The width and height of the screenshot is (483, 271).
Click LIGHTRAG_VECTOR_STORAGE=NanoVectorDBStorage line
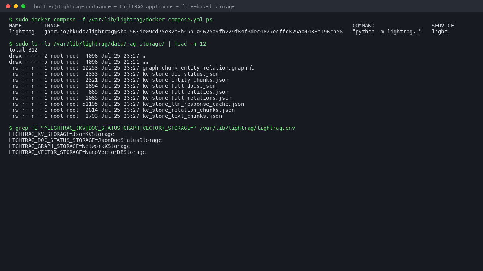(77, 152)
